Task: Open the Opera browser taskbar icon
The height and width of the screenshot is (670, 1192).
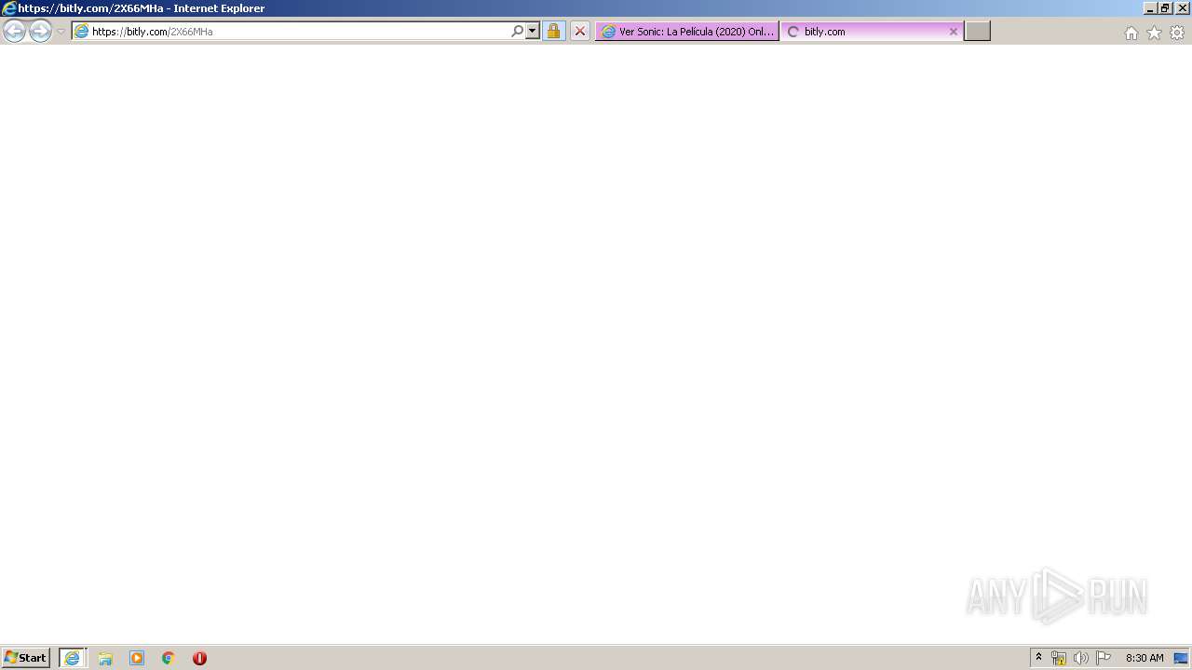Action: [x=199, y=658]
